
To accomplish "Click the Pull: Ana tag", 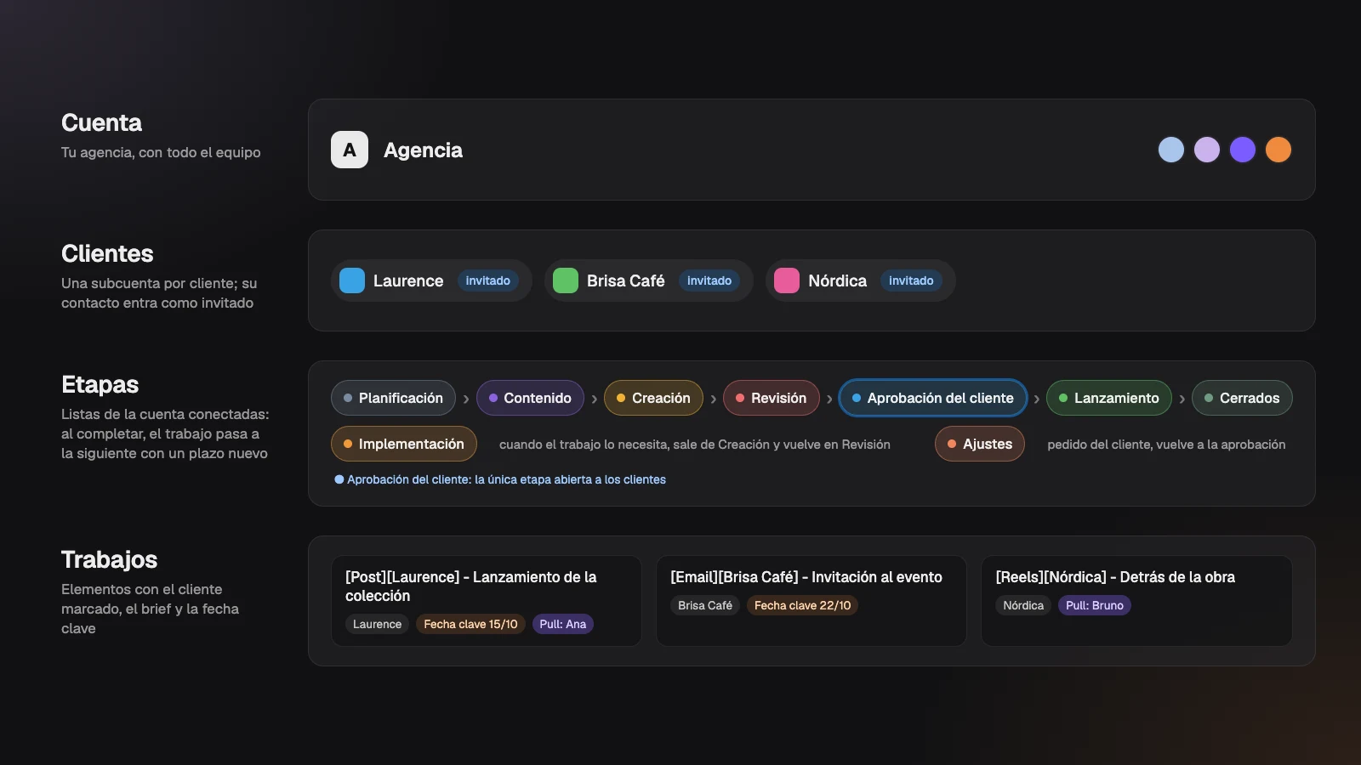I will pos(563,624).
